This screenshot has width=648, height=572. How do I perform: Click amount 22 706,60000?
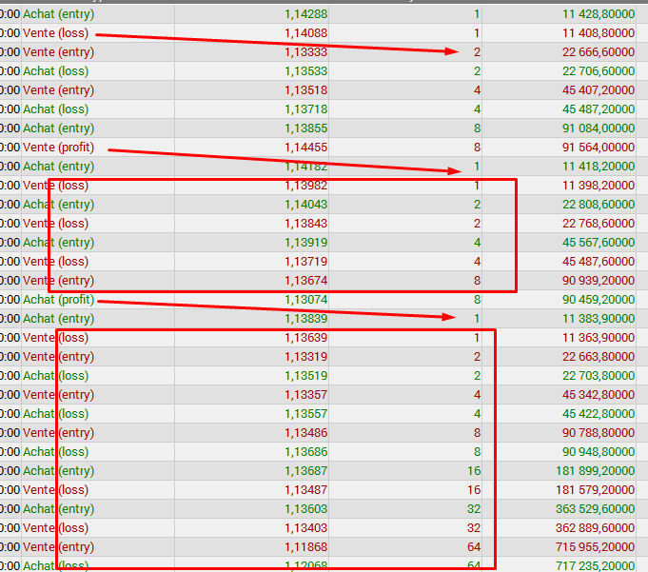[599, 71]
